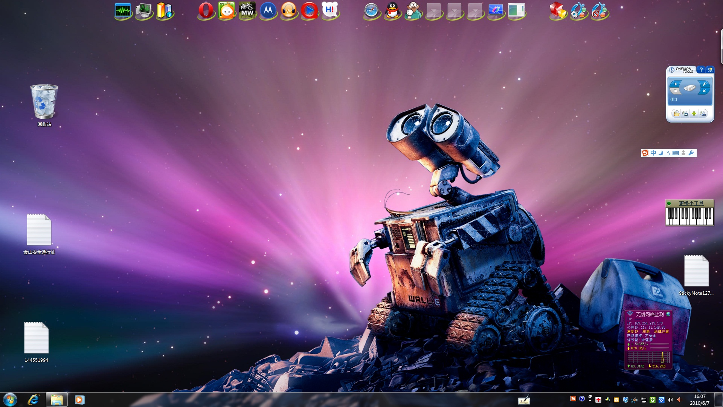Open the dock icon with red prohibit sign
Screen dimensions: 723x407
click(x=599, y=10)
